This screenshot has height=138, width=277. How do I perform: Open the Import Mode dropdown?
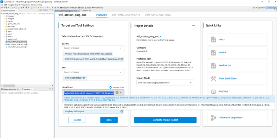click(165, 83)
